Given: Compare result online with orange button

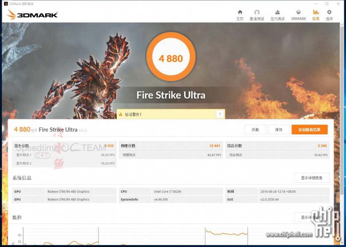Looking at the screenshot, I should coord(309,130).
